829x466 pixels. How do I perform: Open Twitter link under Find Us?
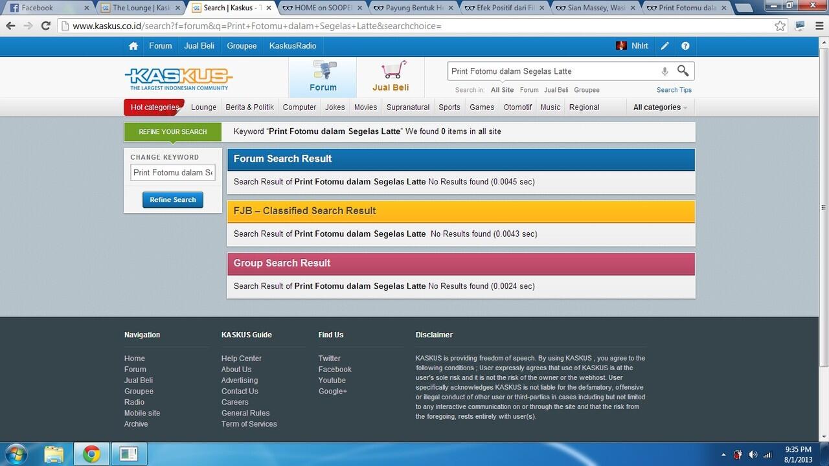(x=330, y=359)
